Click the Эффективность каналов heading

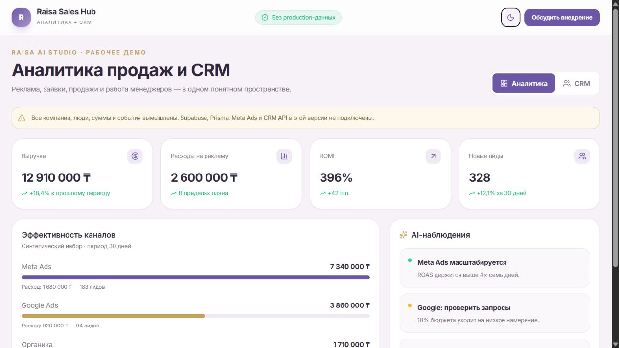(69, 235)
